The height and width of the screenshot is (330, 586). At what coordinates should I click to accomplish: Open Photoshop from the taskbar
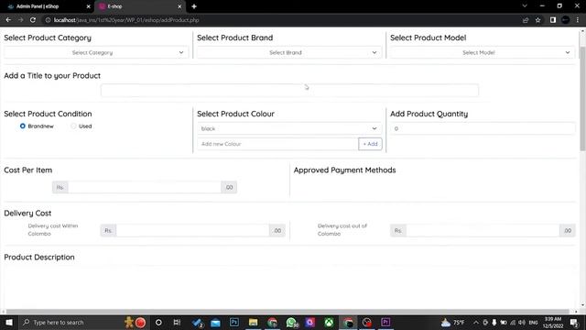pyautogui.click(x=234, y=323)
